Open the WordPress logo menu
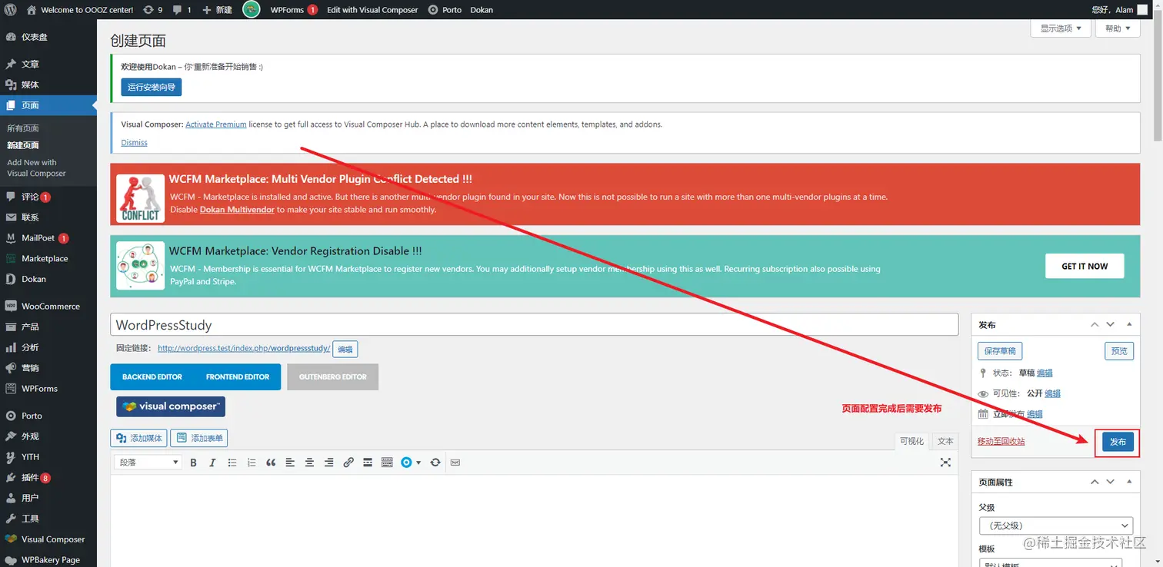This screenshot has width=1163, height=567. coord(10,10)
